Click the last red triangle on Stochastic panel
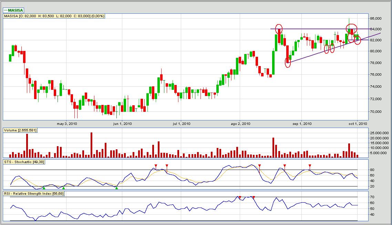 click(x=310, y=166)
